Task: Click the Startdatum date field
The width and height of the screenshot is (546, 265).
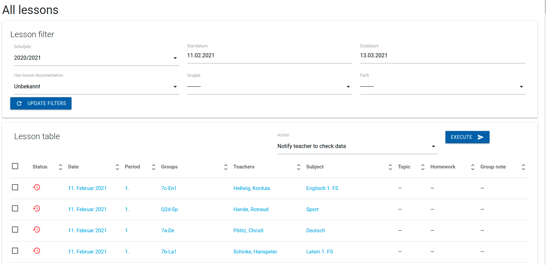Action: tap(270, 56)
